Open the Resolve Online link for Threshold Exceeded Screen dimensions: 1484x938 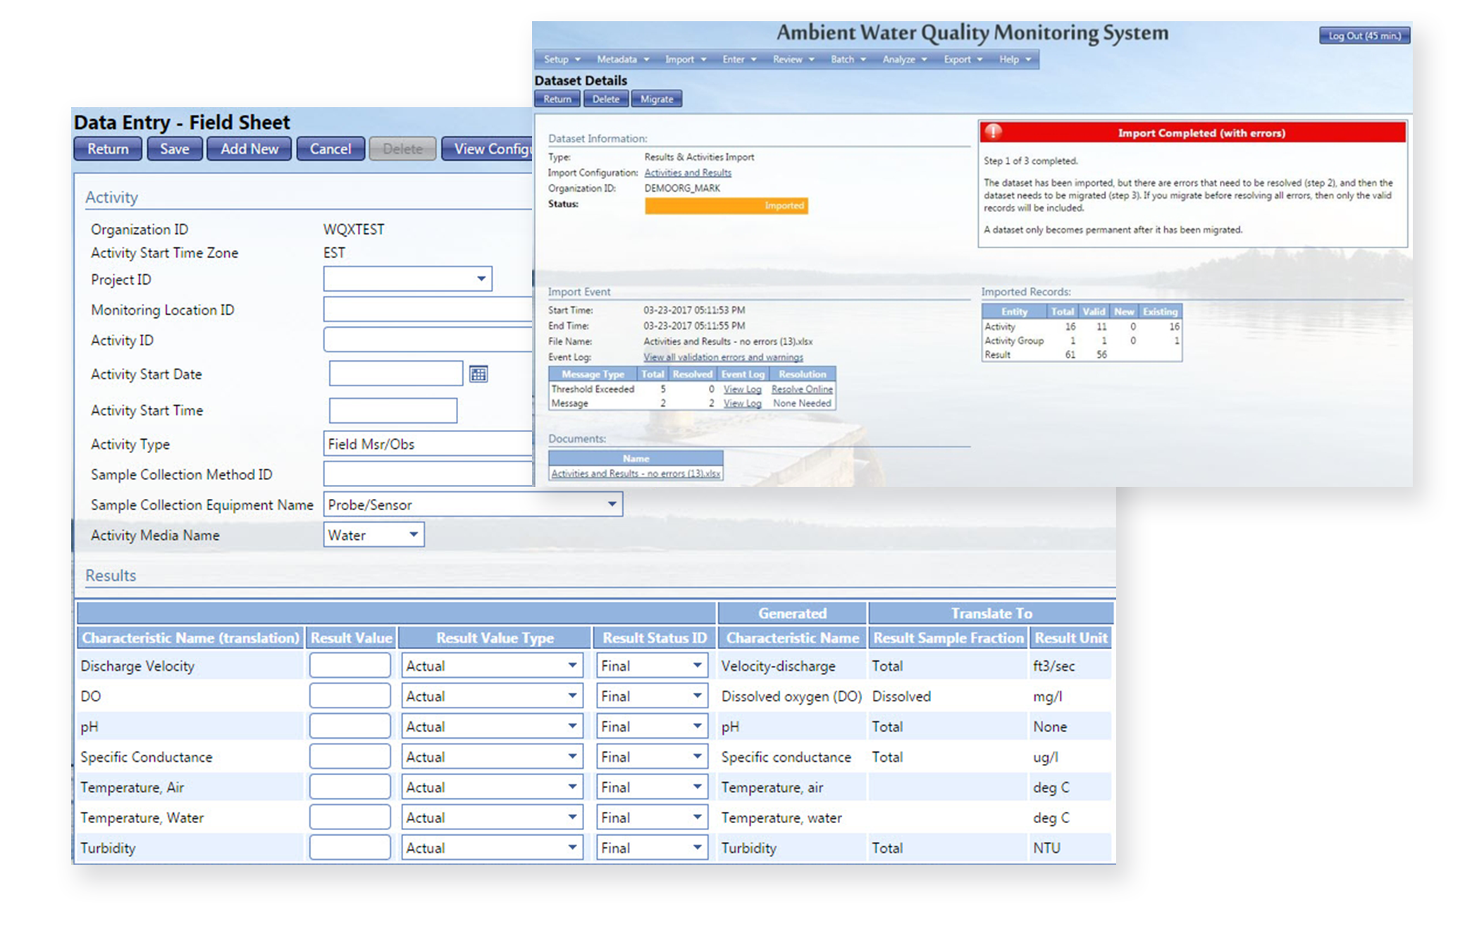coord(801,389)
